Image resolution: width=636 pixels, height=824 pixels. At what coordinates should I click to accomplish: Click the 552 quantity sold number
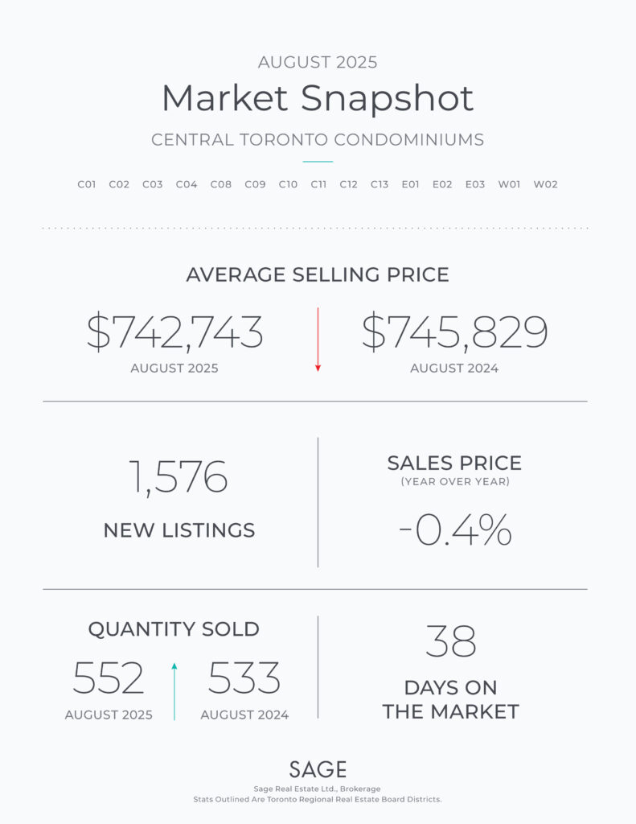pyautogui.click(x=109, y=679)
